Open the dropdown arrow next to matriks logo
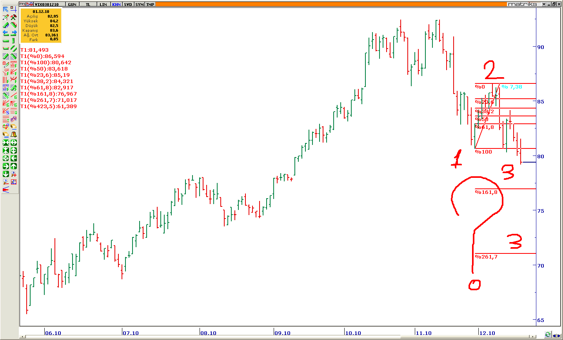 click(x=544, y=4)
